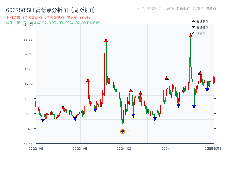Click the blue 关键低点 triangle icon in the legend
Viewport: 238px width, 179px height.
tap(193, 27)
